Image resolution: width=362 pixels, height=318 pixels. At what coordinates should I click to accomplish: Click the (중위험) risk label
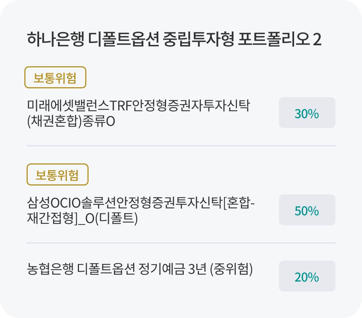point(231,270)
